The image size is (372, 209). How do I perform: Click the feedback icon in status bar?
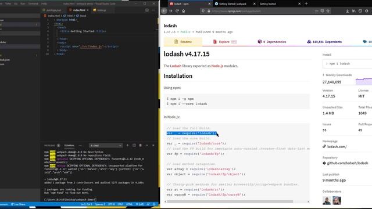coord(148,204)
